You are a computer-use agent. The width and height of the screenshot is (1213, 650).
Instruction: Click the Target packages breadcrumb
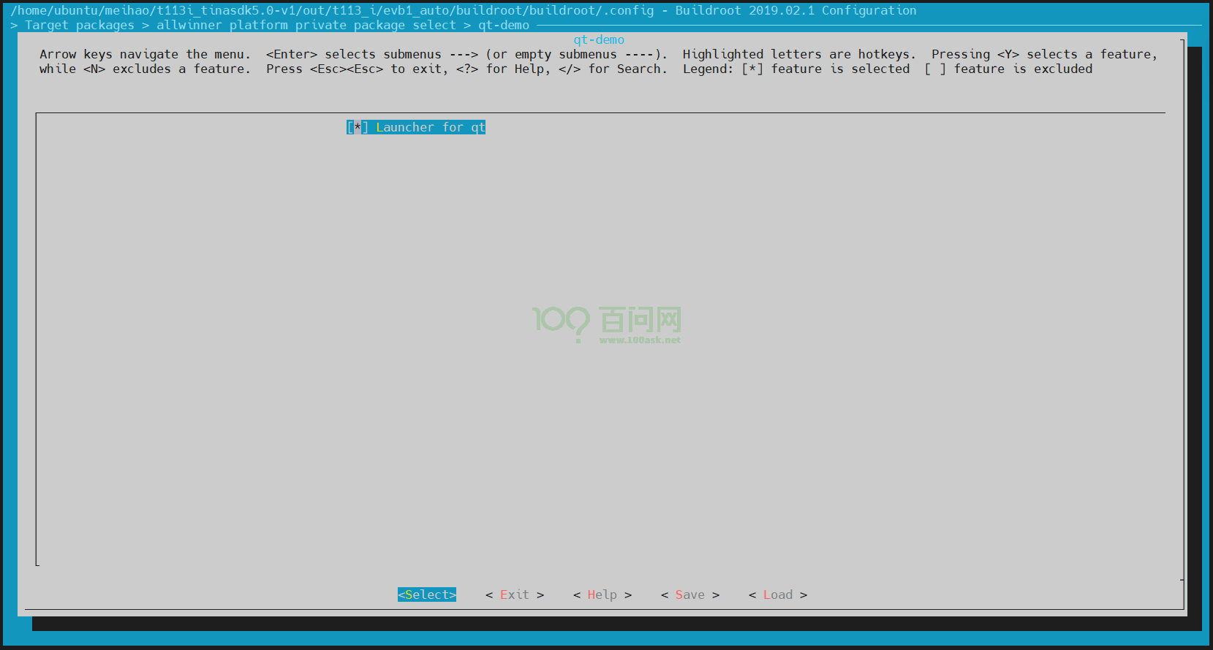click(x=79, y=26)
